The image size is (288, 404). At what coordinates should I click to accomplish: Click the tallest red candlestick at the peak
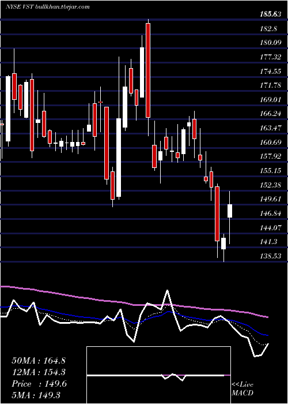pos(148,70)
